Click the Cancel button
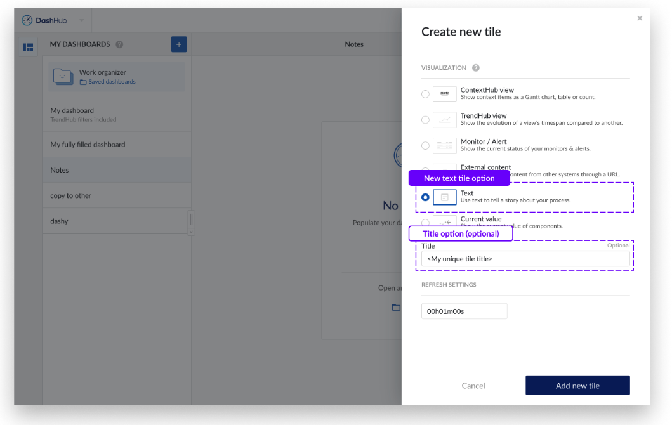 pos(473,386)
